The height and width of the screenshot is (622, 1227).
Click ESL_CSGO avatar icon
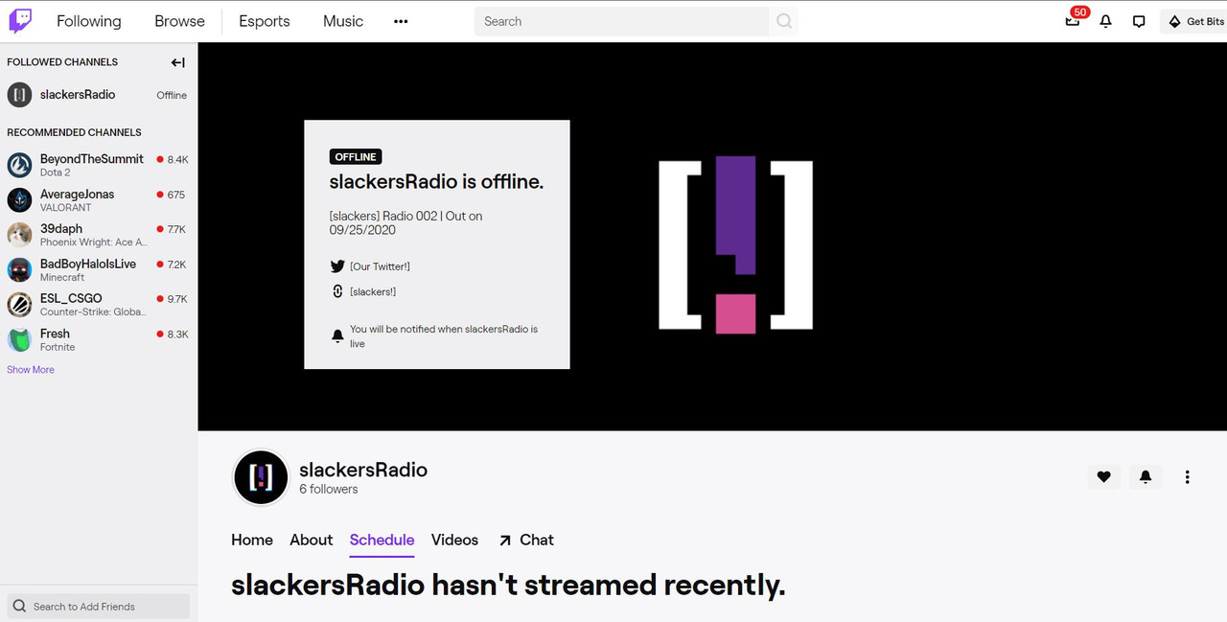(20, 305)
